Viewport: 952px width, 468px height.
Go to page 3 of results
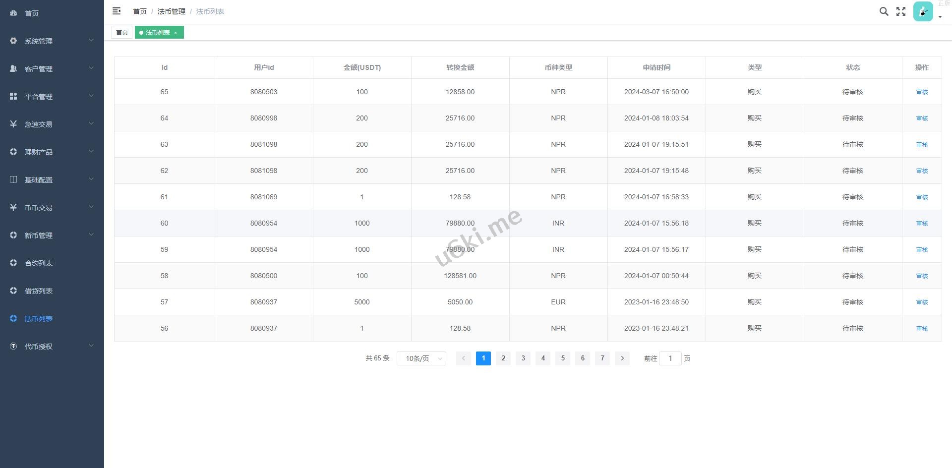tap(523, 358)
